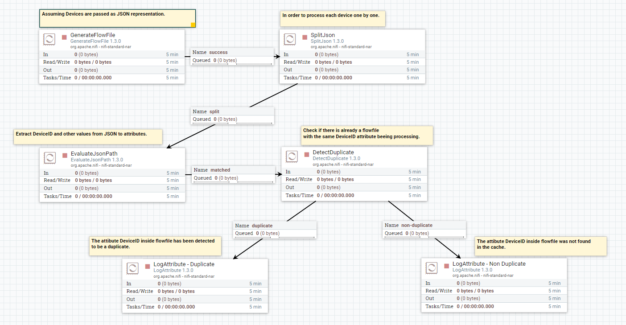Click the GenerateFlowFile processor icon
Screen dimensions: 626x325
[49, 39]
